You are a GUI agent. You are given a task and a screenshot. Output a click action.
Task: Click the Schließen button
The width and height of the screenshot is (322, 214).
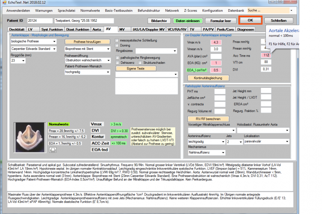click(279, 21)
